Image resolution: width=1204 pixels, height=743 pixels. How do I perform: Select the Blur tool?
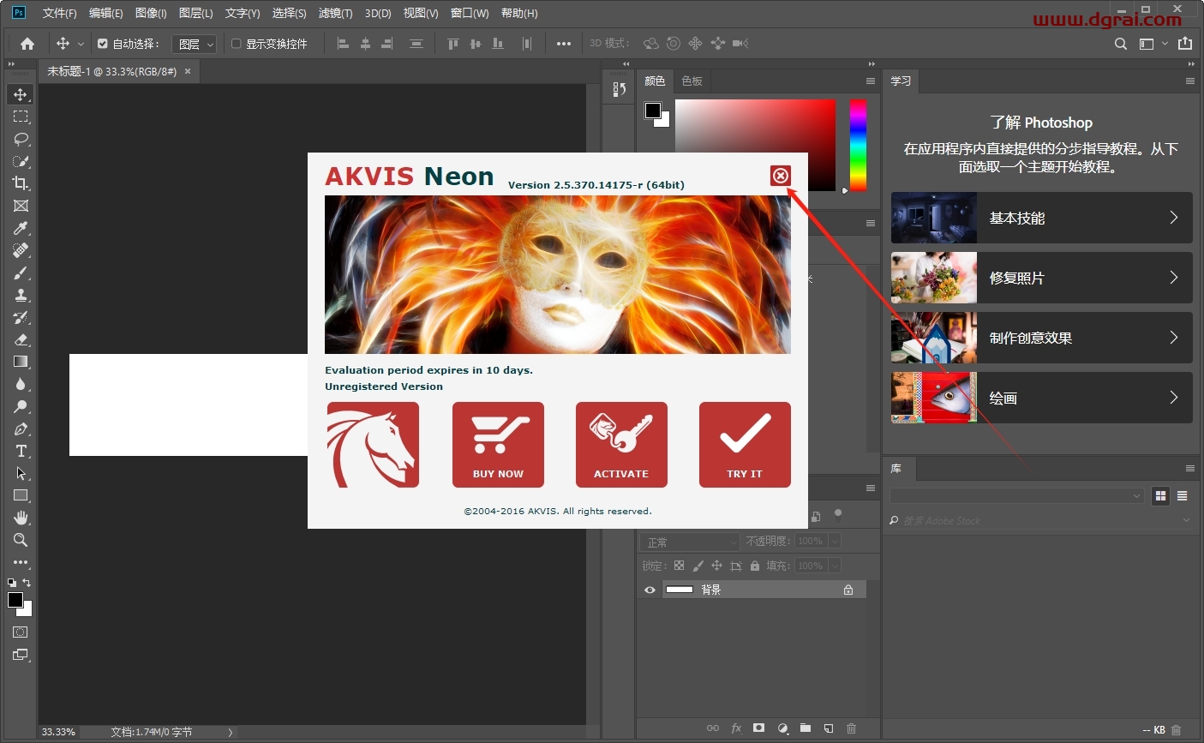21,384
